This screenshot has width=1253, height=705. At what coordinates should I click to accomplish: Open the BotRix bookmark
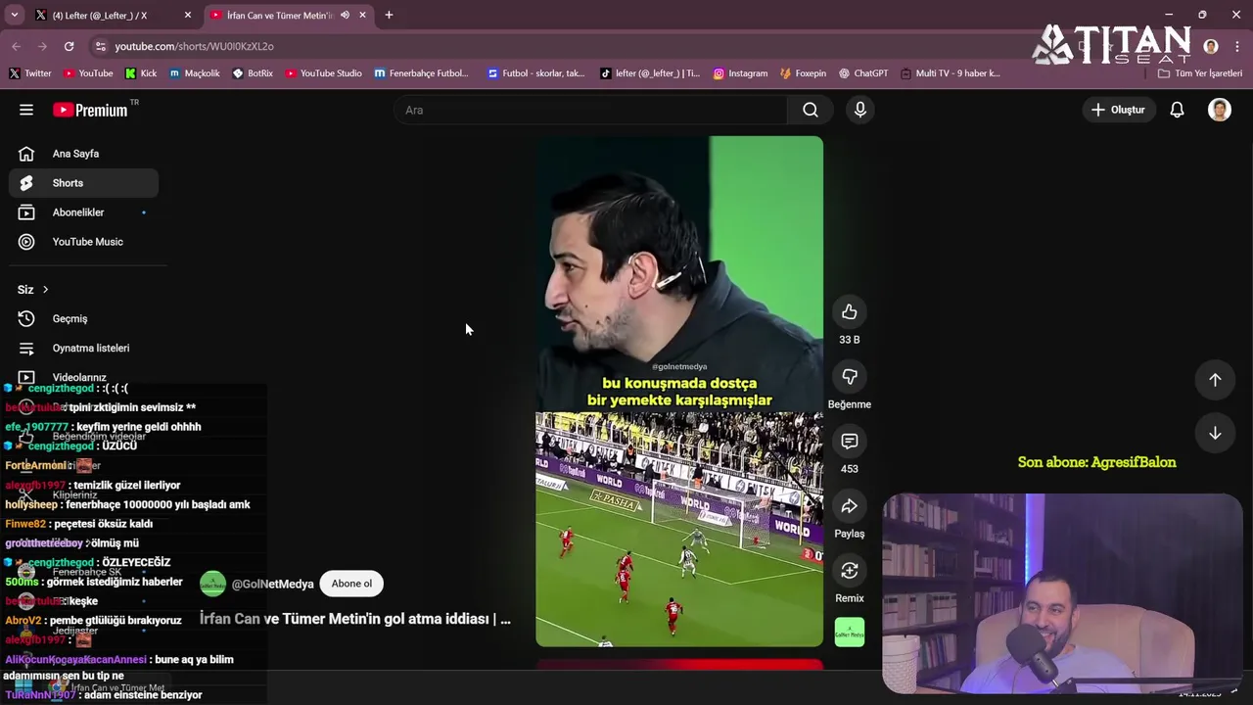click(x=253, y=73)
